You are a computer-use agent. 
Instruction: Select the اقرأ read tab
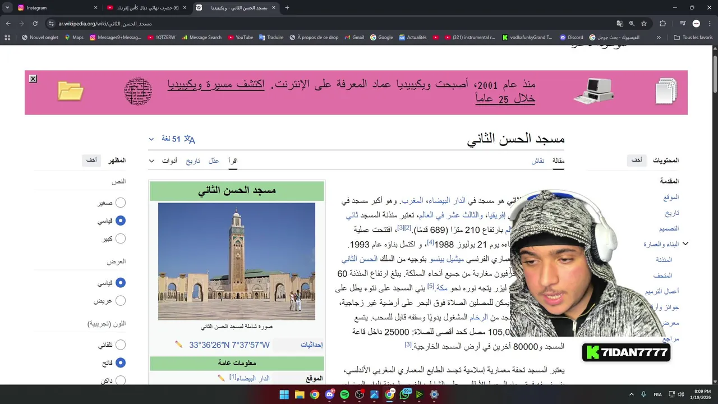coord(233,160)
